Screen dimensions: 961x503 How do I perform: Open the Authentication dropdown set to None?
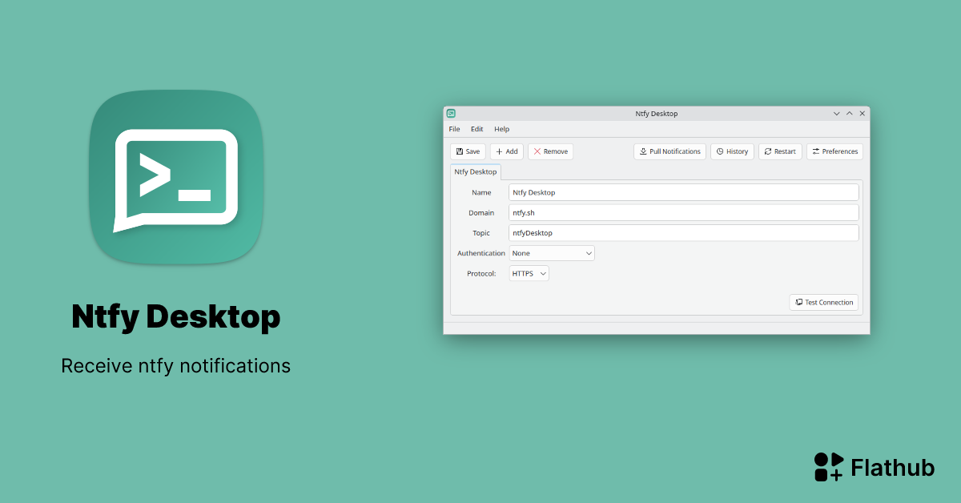click(x=552, y=253)
